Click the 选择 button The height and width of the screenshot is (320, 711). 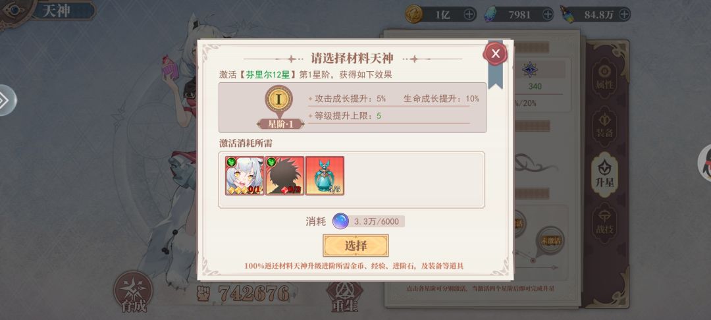tap(355, 246)
